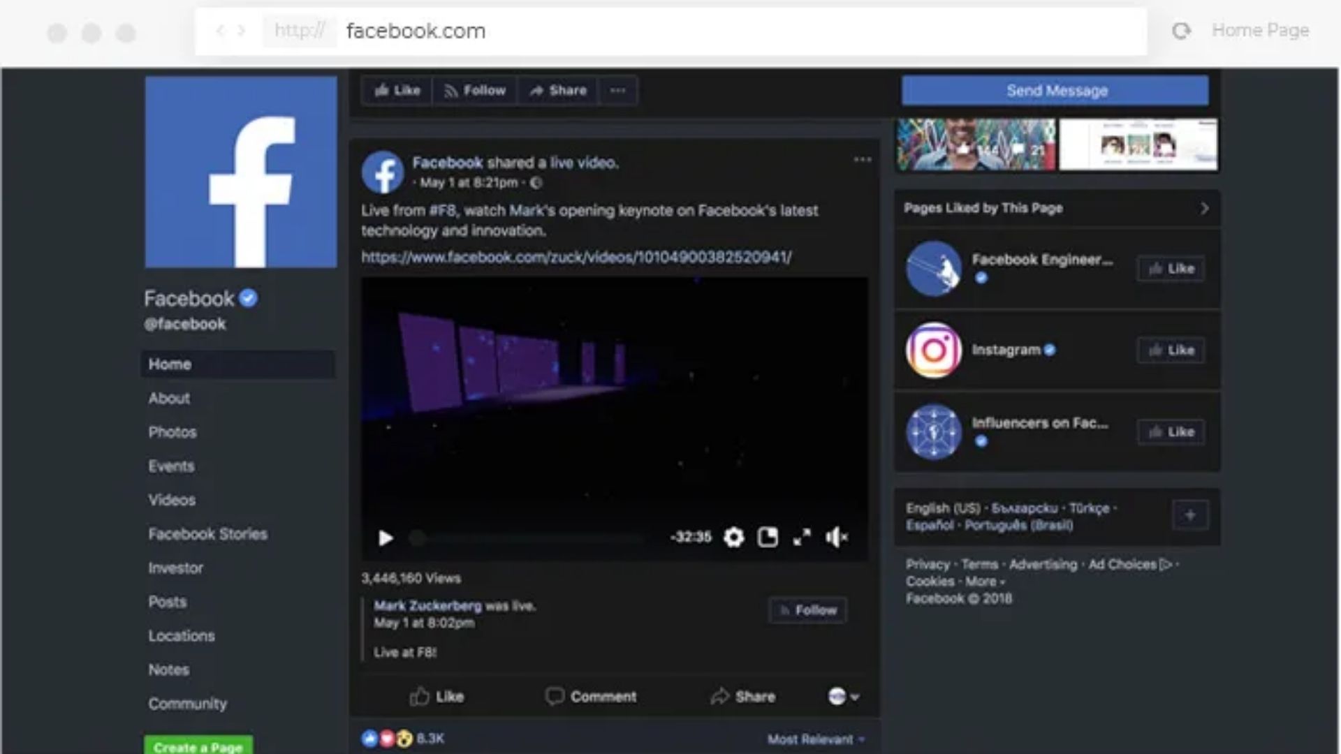Expand Pages Liked by This Page chevron
Viewport: 1341px width, 754px height.
[1204, 208]
